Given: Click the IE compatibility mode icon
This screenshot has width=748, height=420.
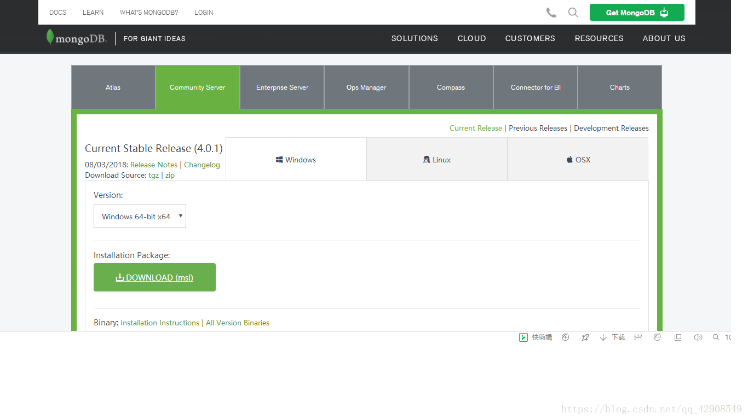Looking at the screenshot, I should tap(657, 337).
